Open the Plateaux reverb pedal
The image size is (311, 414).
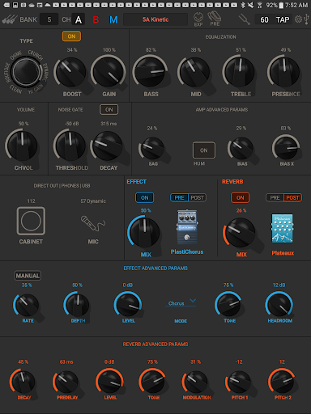point(283,229)
